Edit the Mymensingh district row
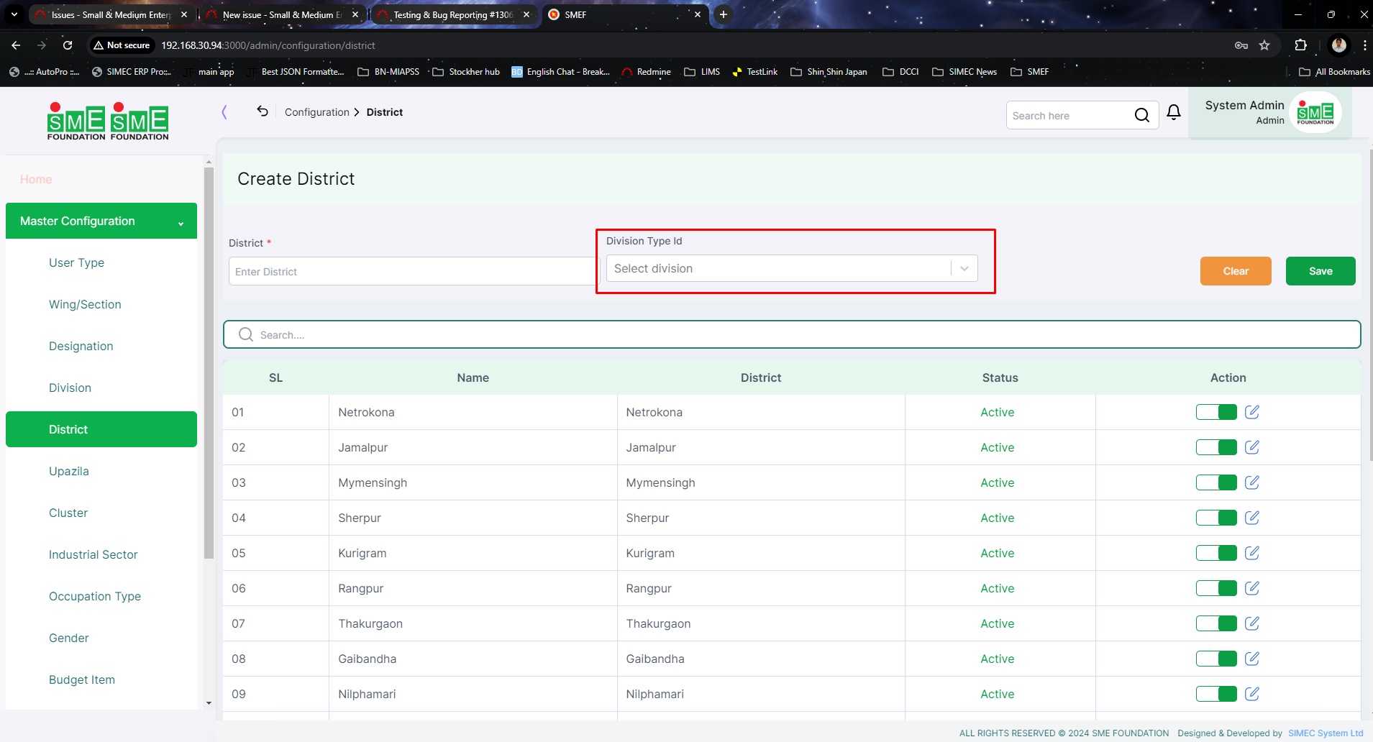Viewport: 1373px width, 742px height. [1251, 482]
